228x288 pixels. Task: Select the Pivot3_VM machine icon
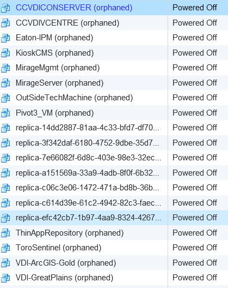click(x=5, y=113)
